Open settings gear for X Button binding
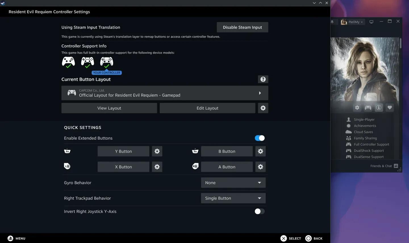409x243 pixels. click(x=157, y=167)
